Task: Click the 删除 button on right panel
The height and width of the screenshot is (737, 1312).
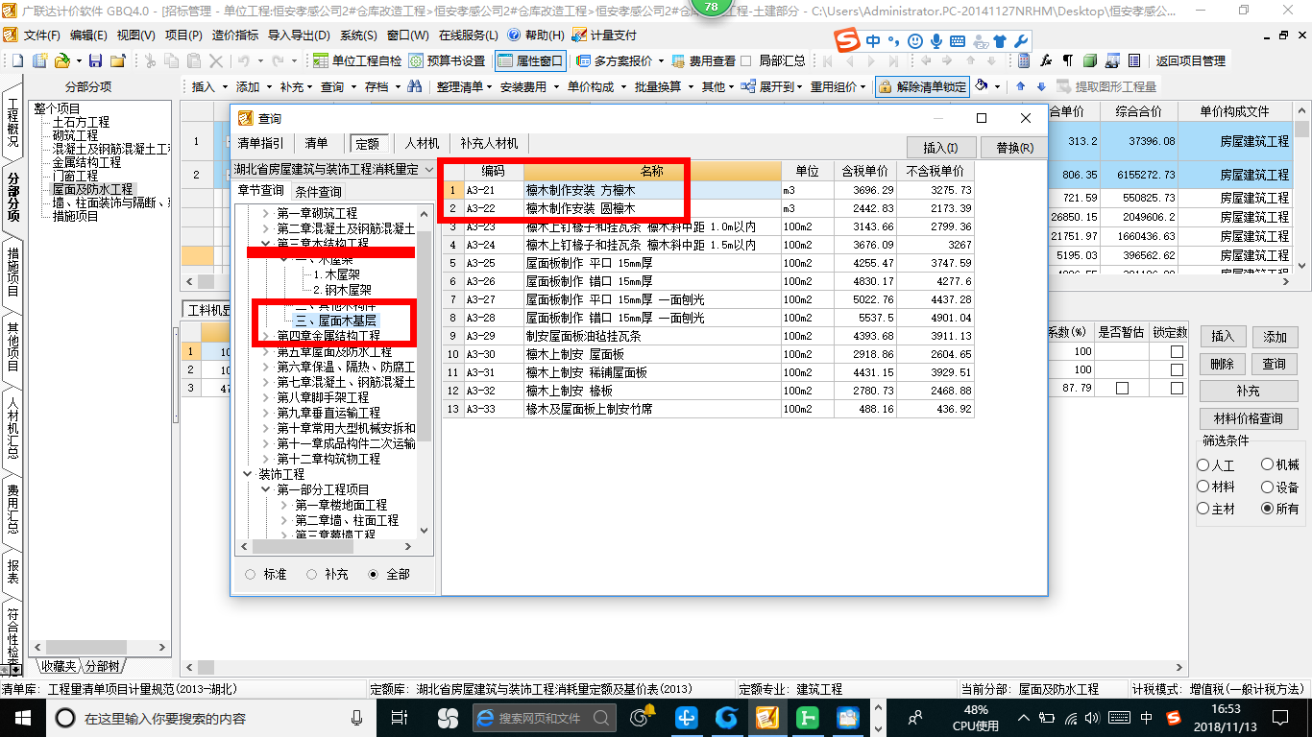Action: [x=1222, y=364]
